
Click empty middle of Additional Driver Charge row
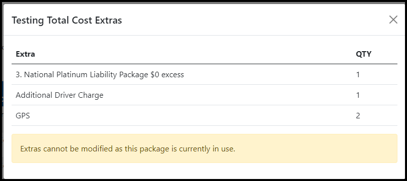coord(228,95)
